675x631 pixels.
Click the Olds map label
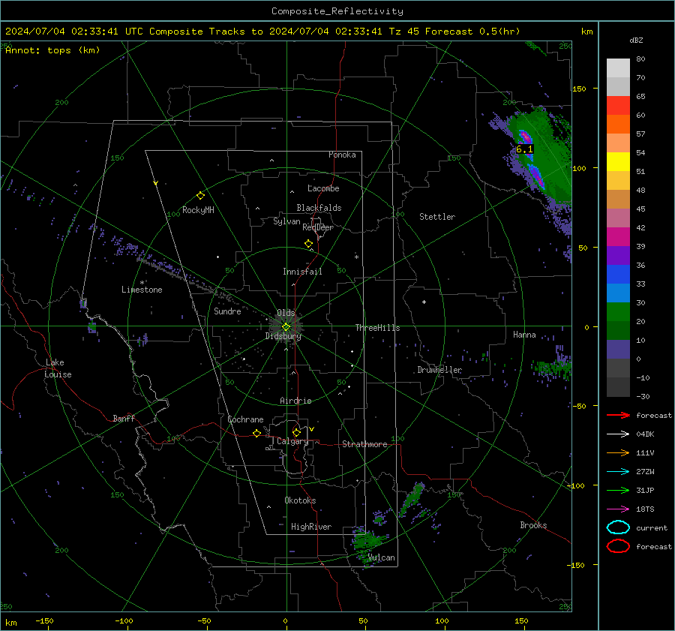(x=286, y=313)
